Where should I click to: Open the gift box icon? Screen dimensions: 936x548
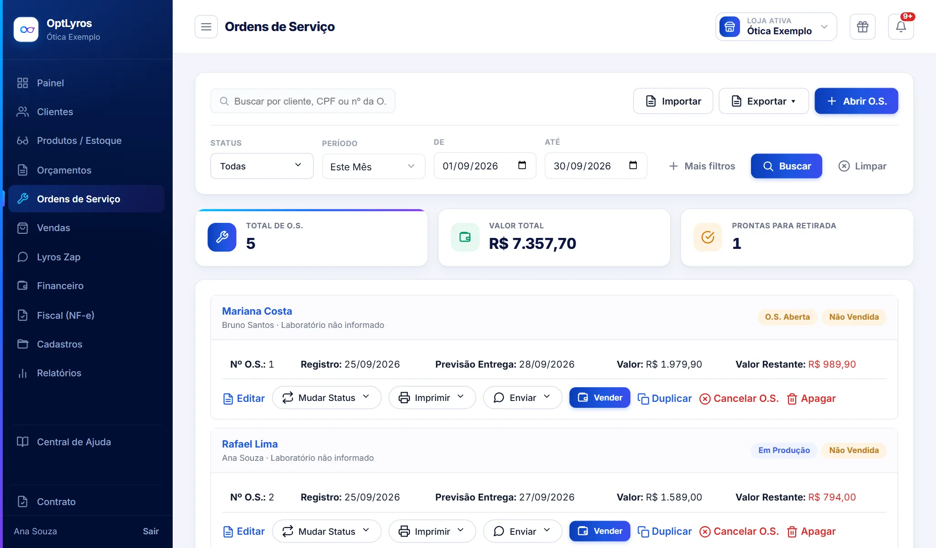862,27
